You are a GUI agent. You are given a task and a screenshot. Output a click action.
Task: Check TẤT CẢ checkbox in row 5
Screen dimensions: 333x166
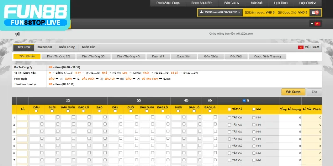click(229, 146)
